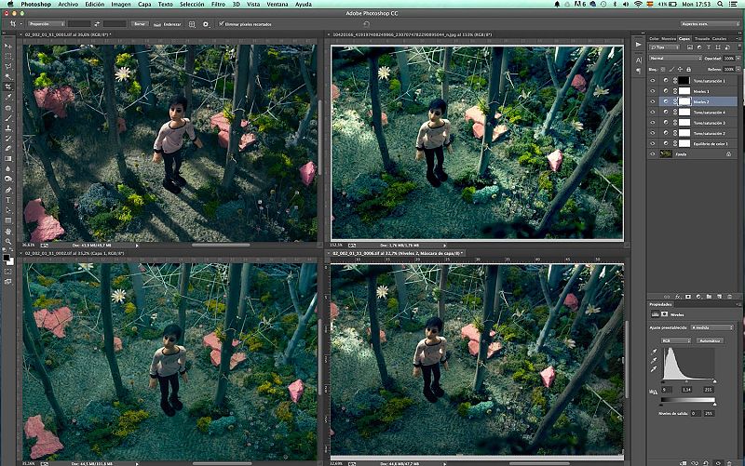Open the Filtro menu
Screen dimensions: 745x466
[218, 5]
